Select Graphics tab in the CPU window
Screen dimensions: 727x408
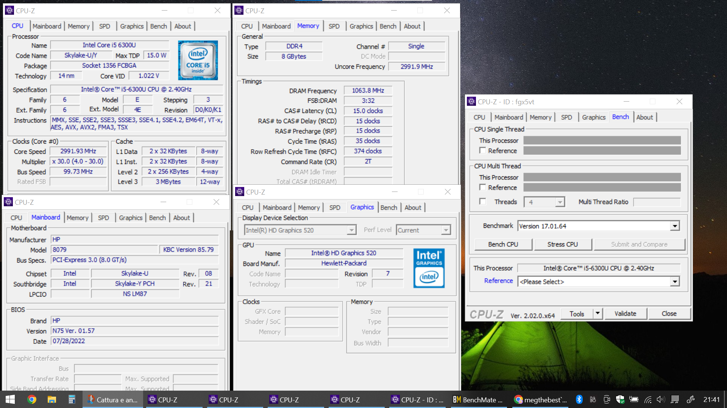pyautogui.click(x=132, y=26)
